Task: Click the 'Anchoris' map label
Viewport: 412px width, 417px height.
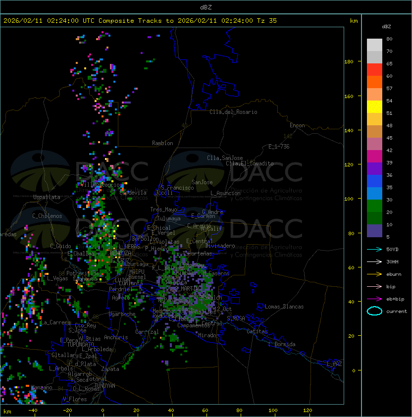Action: pyautogui.click(x=116, y=337)
